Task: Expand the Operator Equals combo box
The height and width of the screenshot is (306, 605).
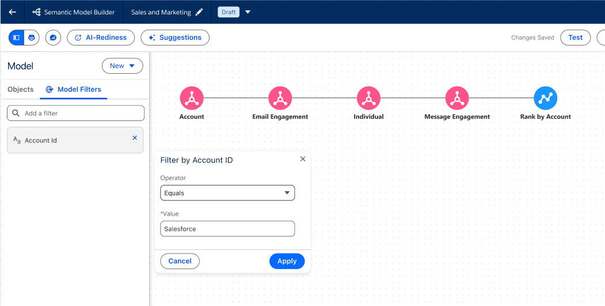Action: (227, 193)
